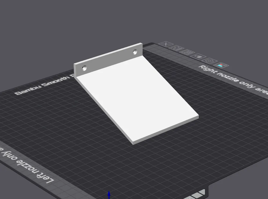This screenshot has width=268, height=199.
Task: Open plate settings hexagon icon
Action: pyautogui.click(x=210, y=61)
